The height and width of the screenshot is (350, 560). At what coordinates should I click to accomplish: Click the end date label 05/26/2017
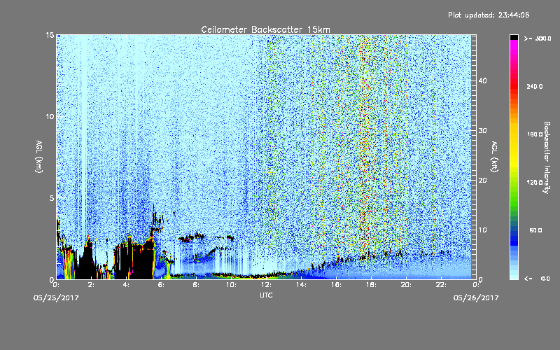(476, 298)
